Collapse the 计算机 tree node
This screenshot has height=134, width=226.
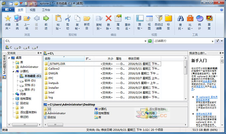click(x=13, y=71)
